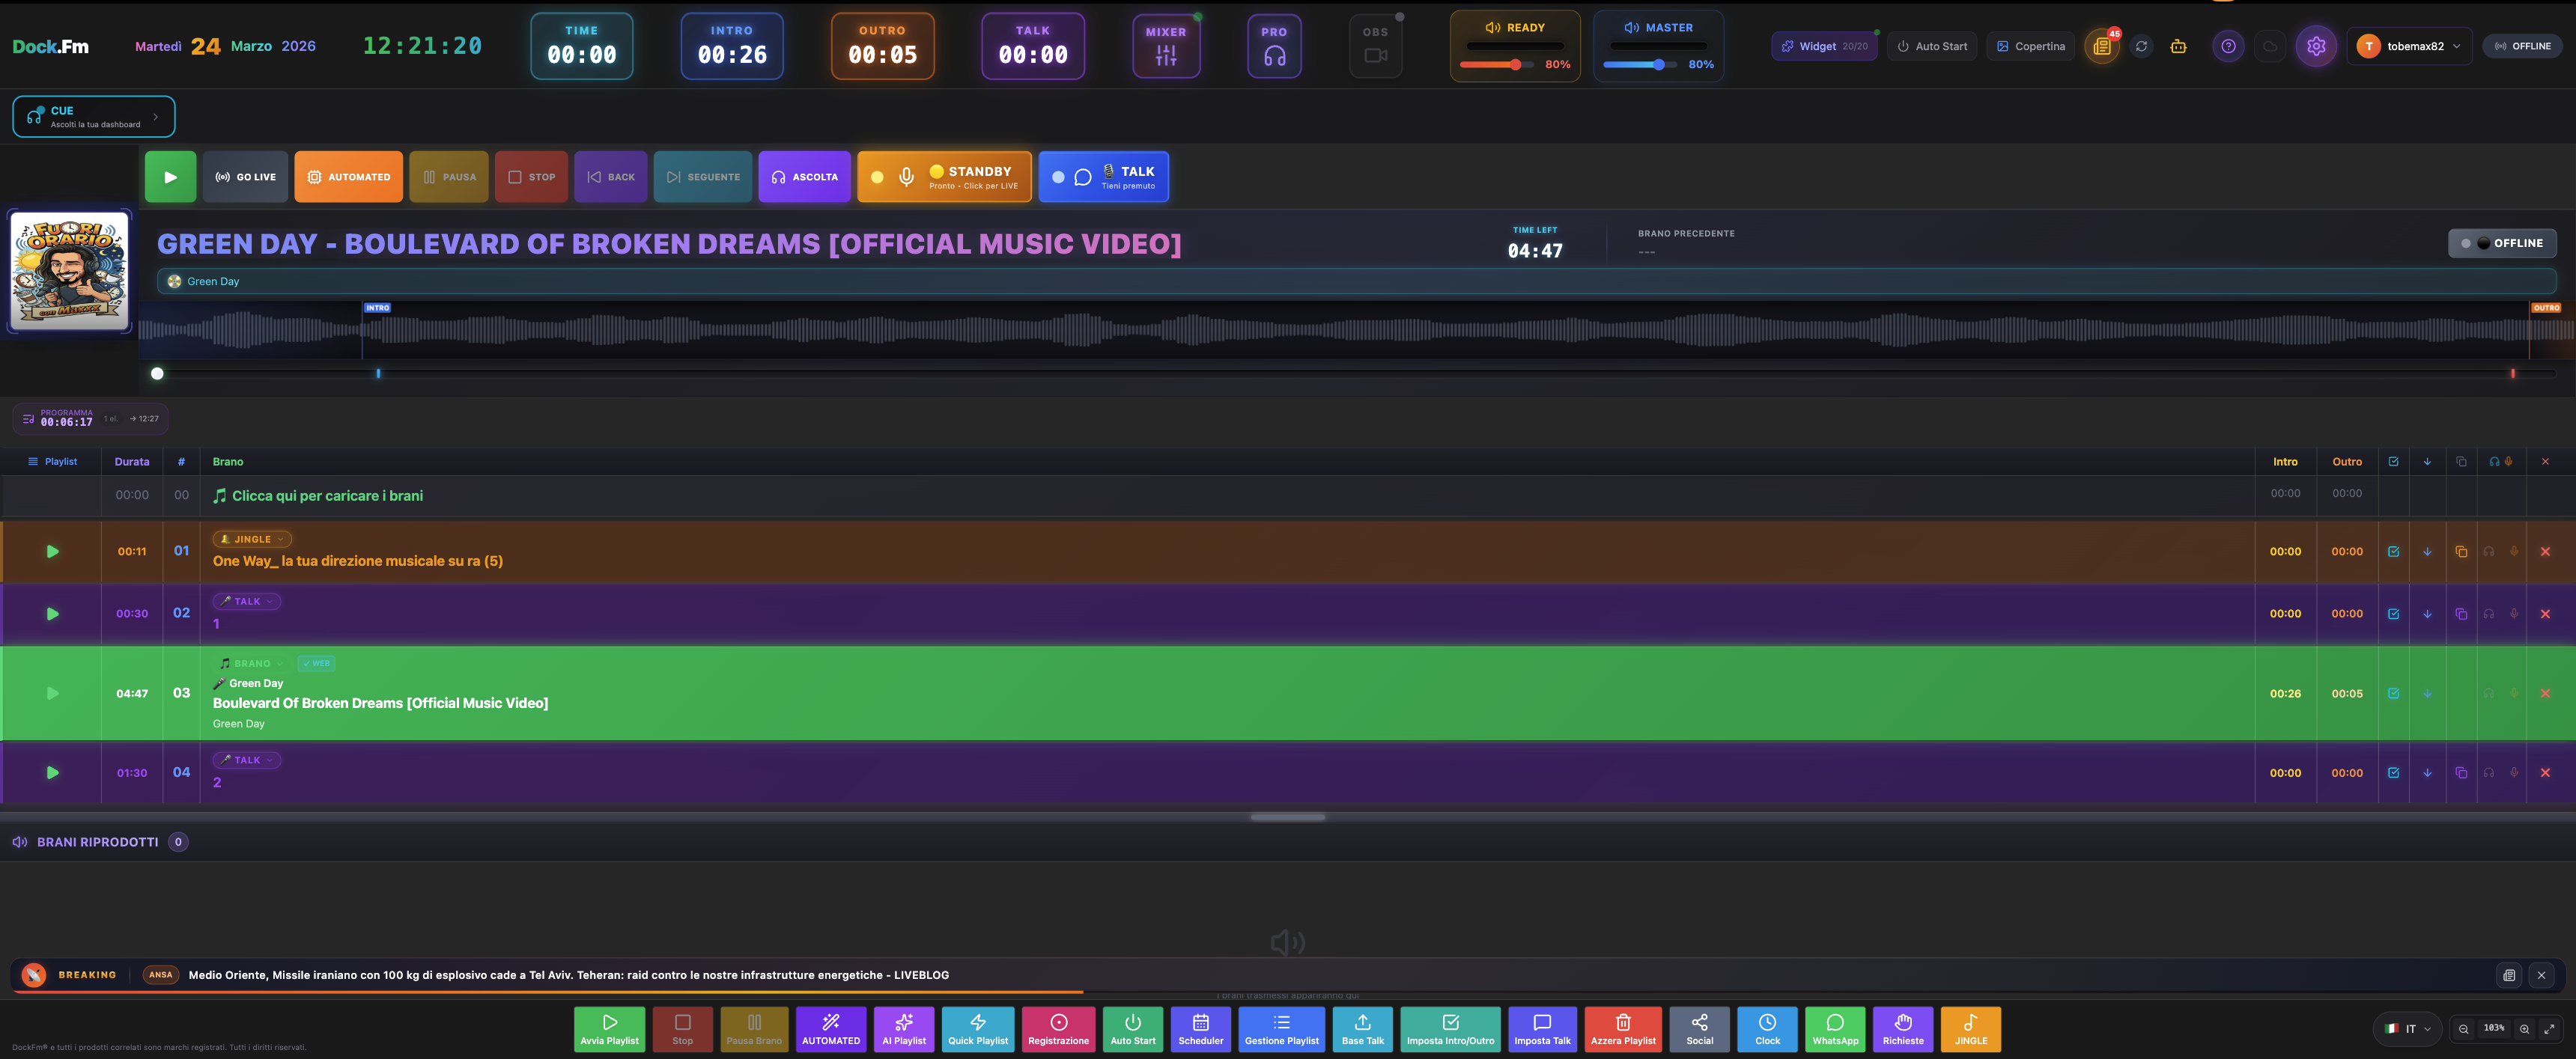Viewport: 2576px width, 1059px height.
Task: Click the track progress slider handle
Action: click(x=157, y=373)
